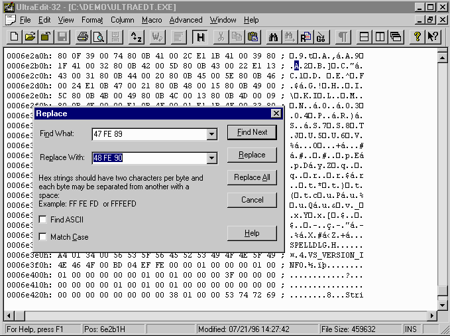Click the yellow Help question icon
Screen dimensions: 450x336
417,37
